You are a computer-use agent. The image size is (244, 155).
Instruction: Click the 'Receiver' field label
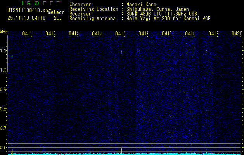click(80, 14)
